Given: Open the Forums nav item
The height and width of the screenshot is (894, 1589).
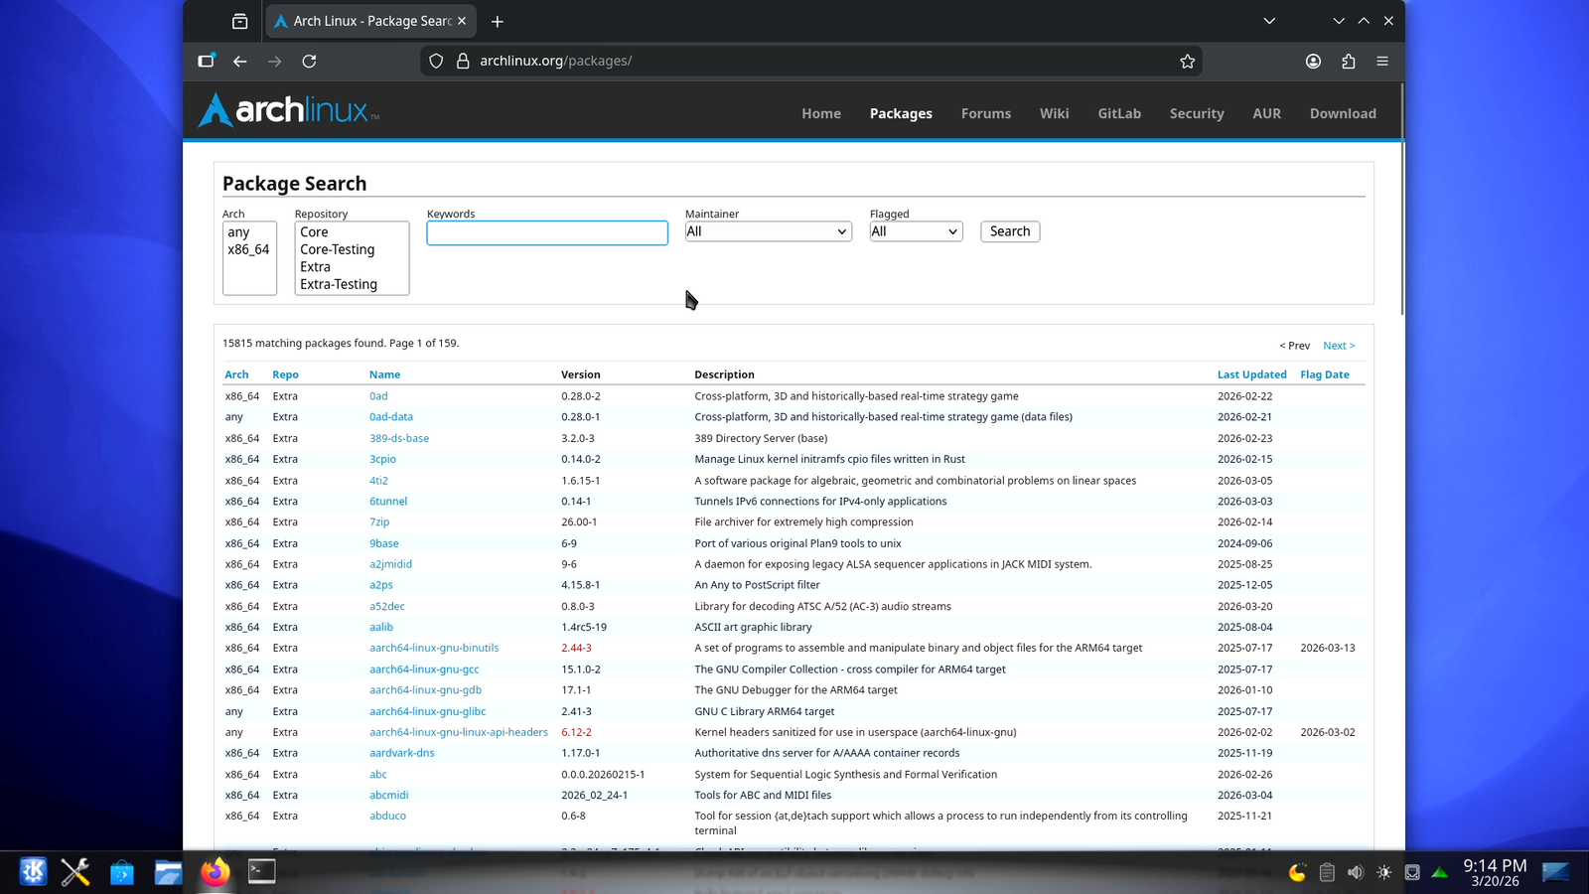Looking at the screenshot, I should click(x=986, y=113).
